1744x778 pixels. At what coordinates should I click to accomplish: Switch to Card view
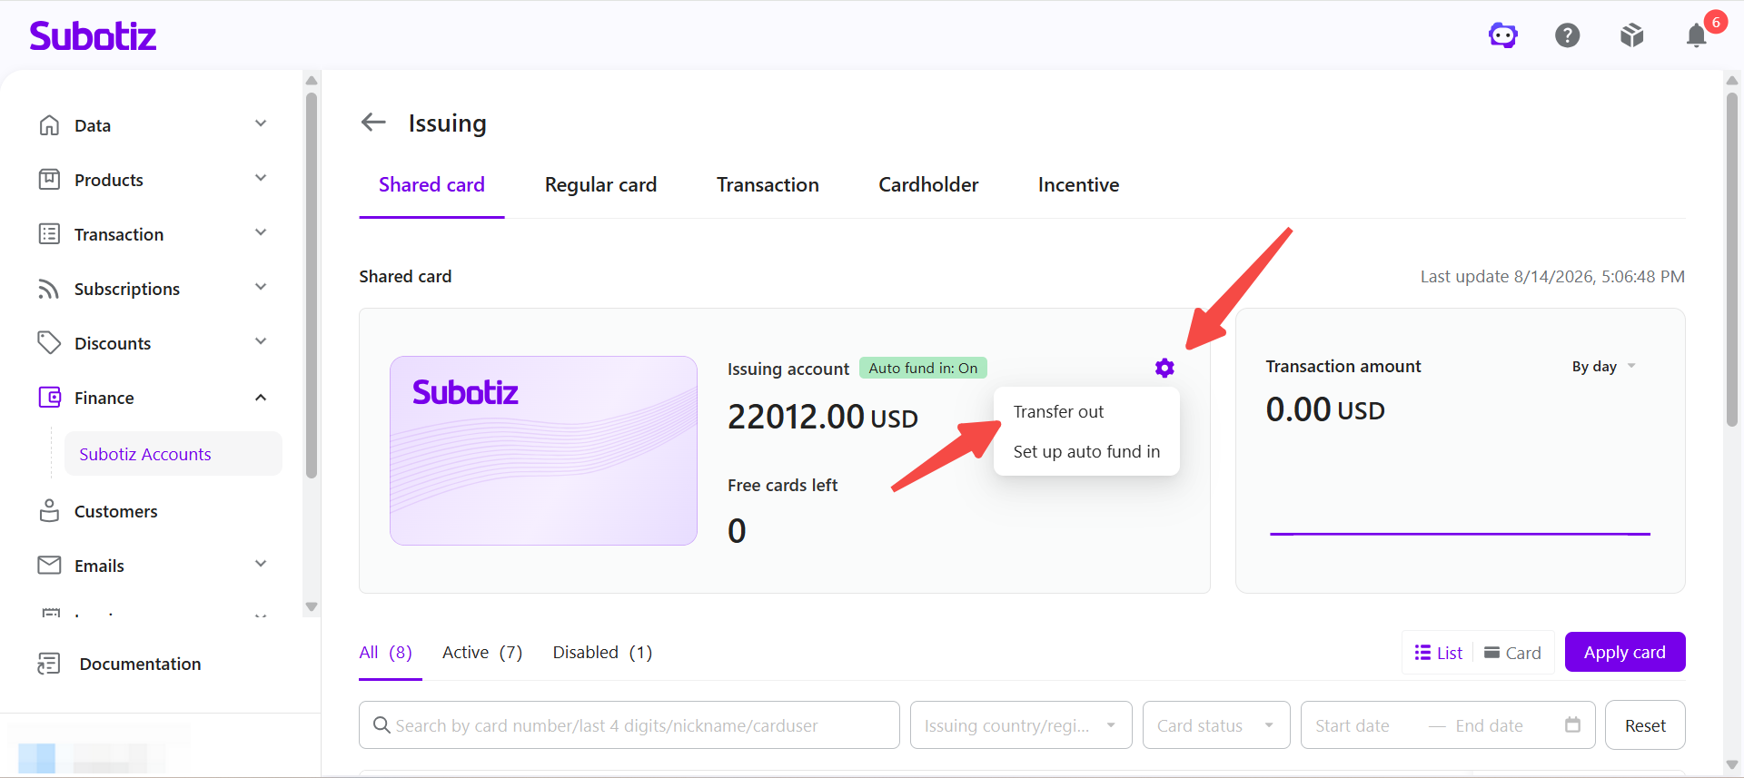(x=1512, y=653)
